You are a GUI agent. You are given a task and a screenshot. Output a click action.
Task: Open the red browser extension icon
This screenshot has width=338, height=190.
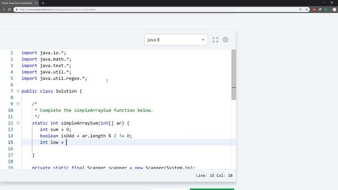point(314,9)
